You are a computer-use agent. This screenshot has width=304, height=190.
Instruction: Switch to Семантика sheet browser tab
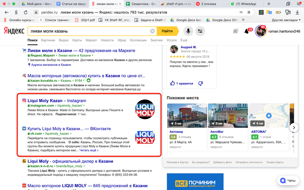tap(141, 4)
